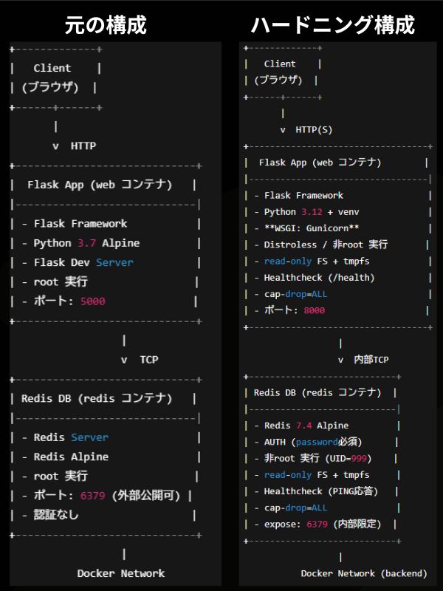The width and height of the screenshot is (443, 591).
Task: Click the pink port number 8000
Action: (314, 310)
